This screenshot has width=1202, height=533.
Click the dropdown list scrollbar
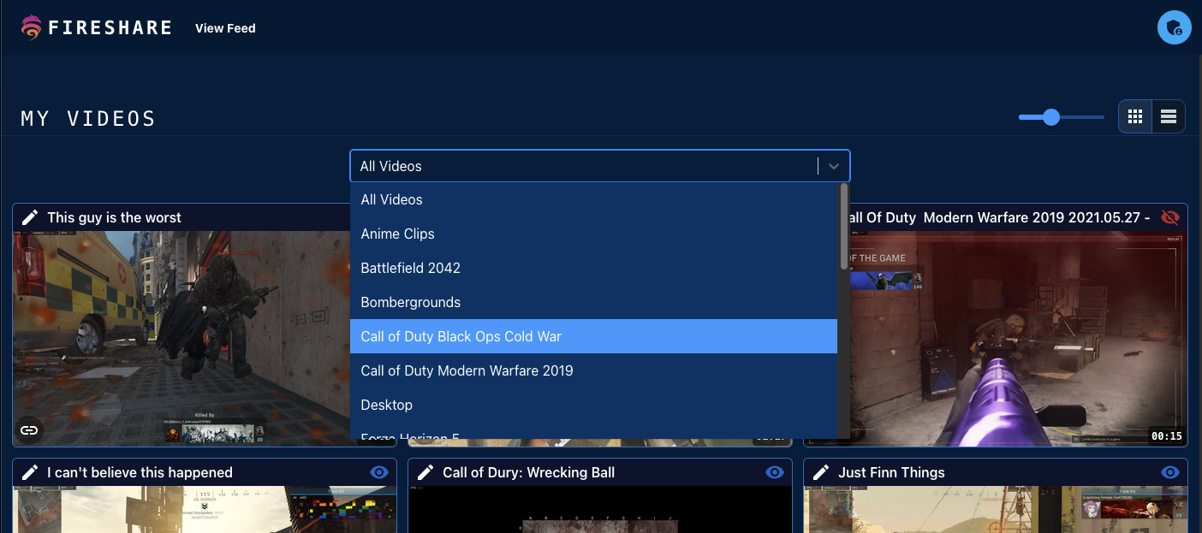coord(844,227)
